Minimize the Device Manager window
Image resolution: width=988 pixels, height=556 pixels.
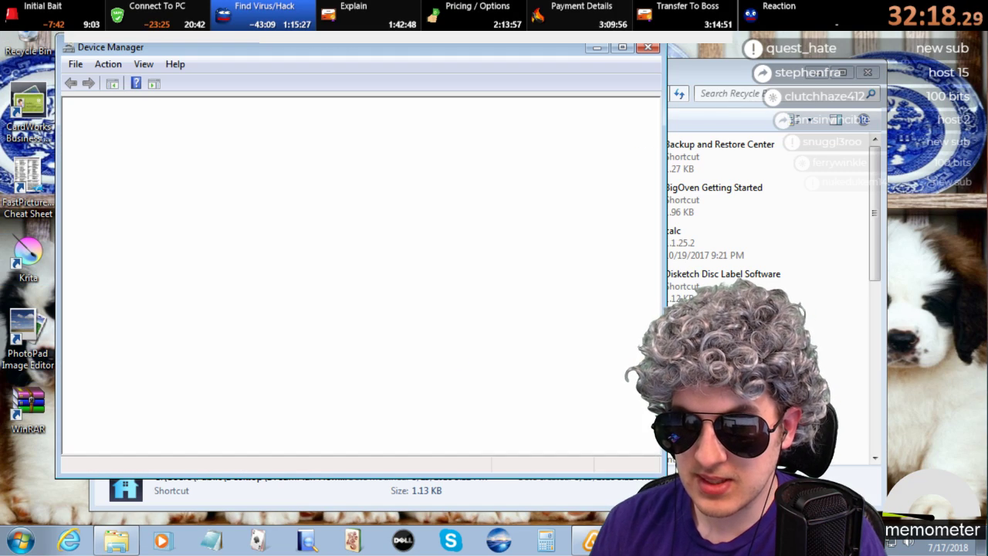(x=597, y=48)
